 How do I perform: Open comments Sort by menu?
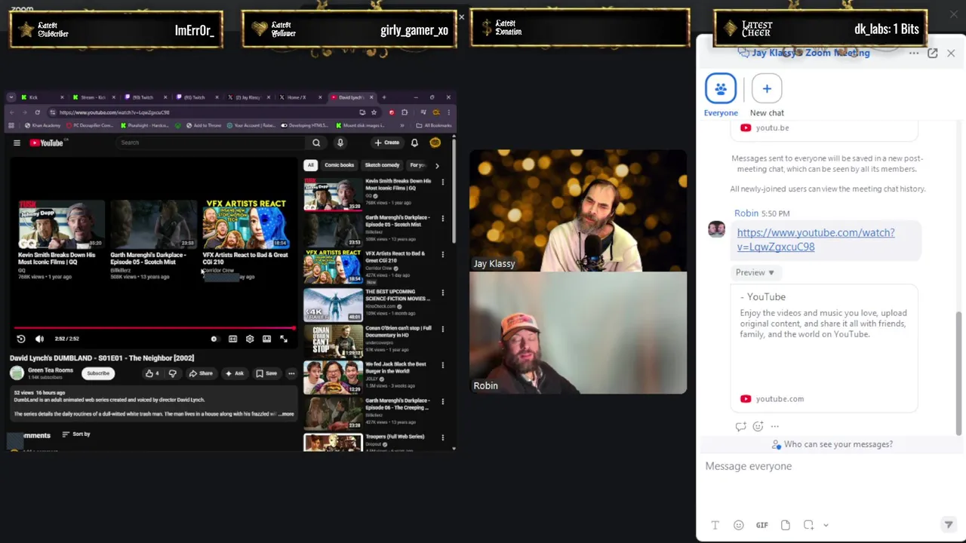coord(76,434)
